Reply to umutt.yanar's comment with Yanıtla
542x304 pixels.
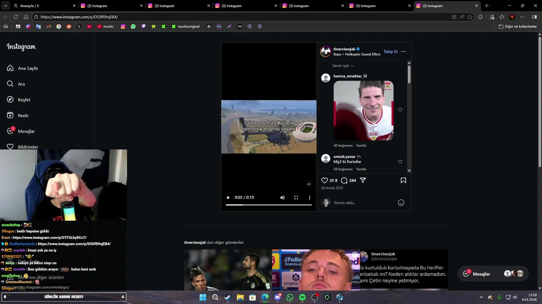[361, 169]
